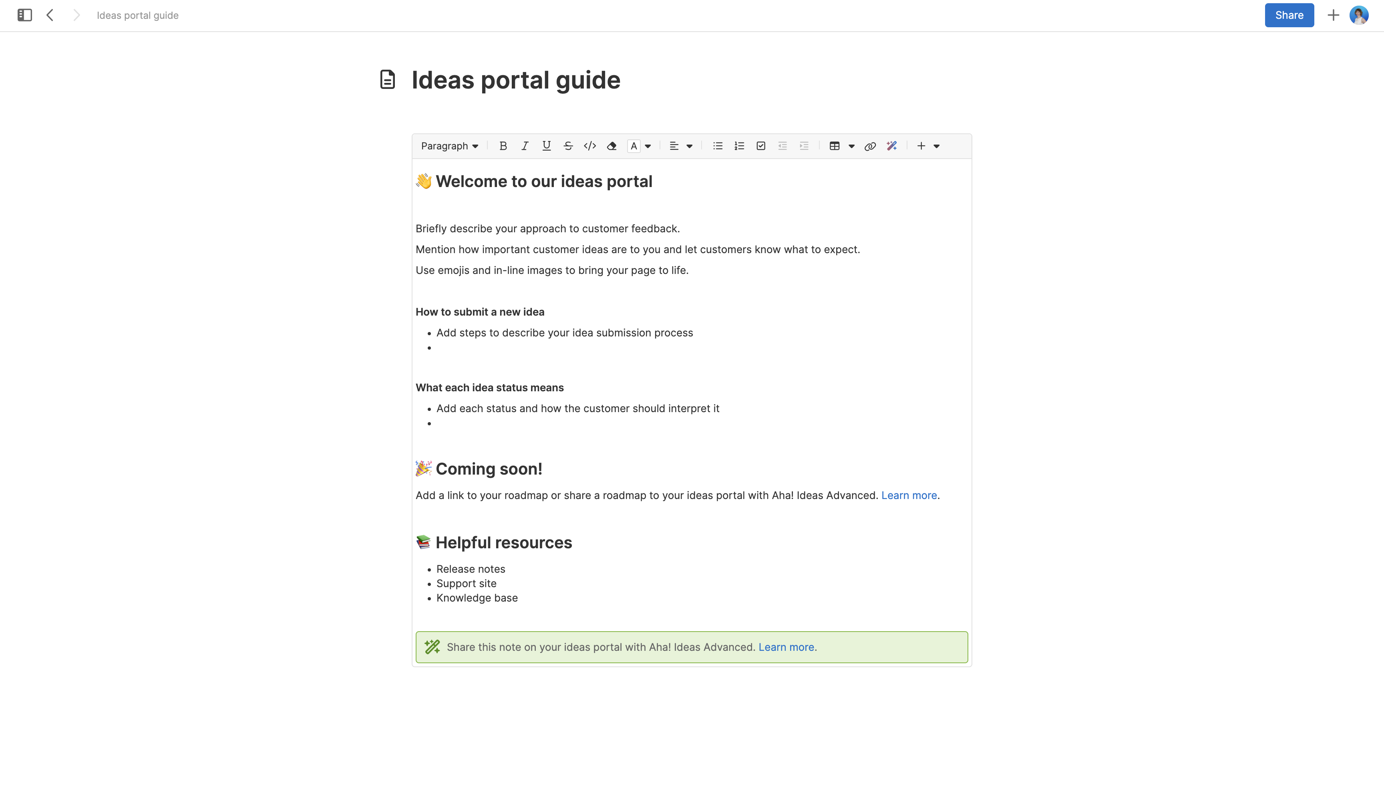The height and width of the screenshot is (801, 1384).
Task: Toggle the numbered list
Action: point(739,146)
